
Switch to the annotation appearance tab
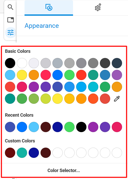tap(49, 8)
